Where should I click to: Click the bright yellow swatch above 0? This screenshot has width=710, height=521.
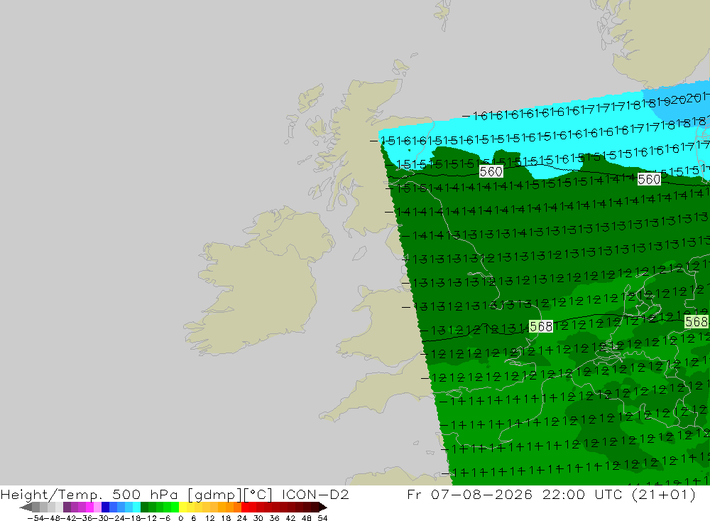click(183, 507)
